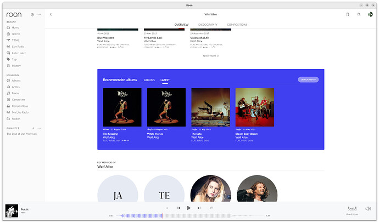Viewport: 379px width, 223px height.
Task: Click The Clearing album cover
Action: (x=122, y=107)
